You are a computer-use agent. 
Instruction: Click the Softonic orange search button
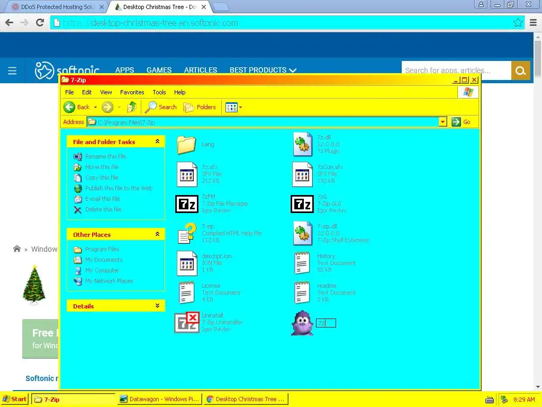pyautogui.click(x=521, y=70)
